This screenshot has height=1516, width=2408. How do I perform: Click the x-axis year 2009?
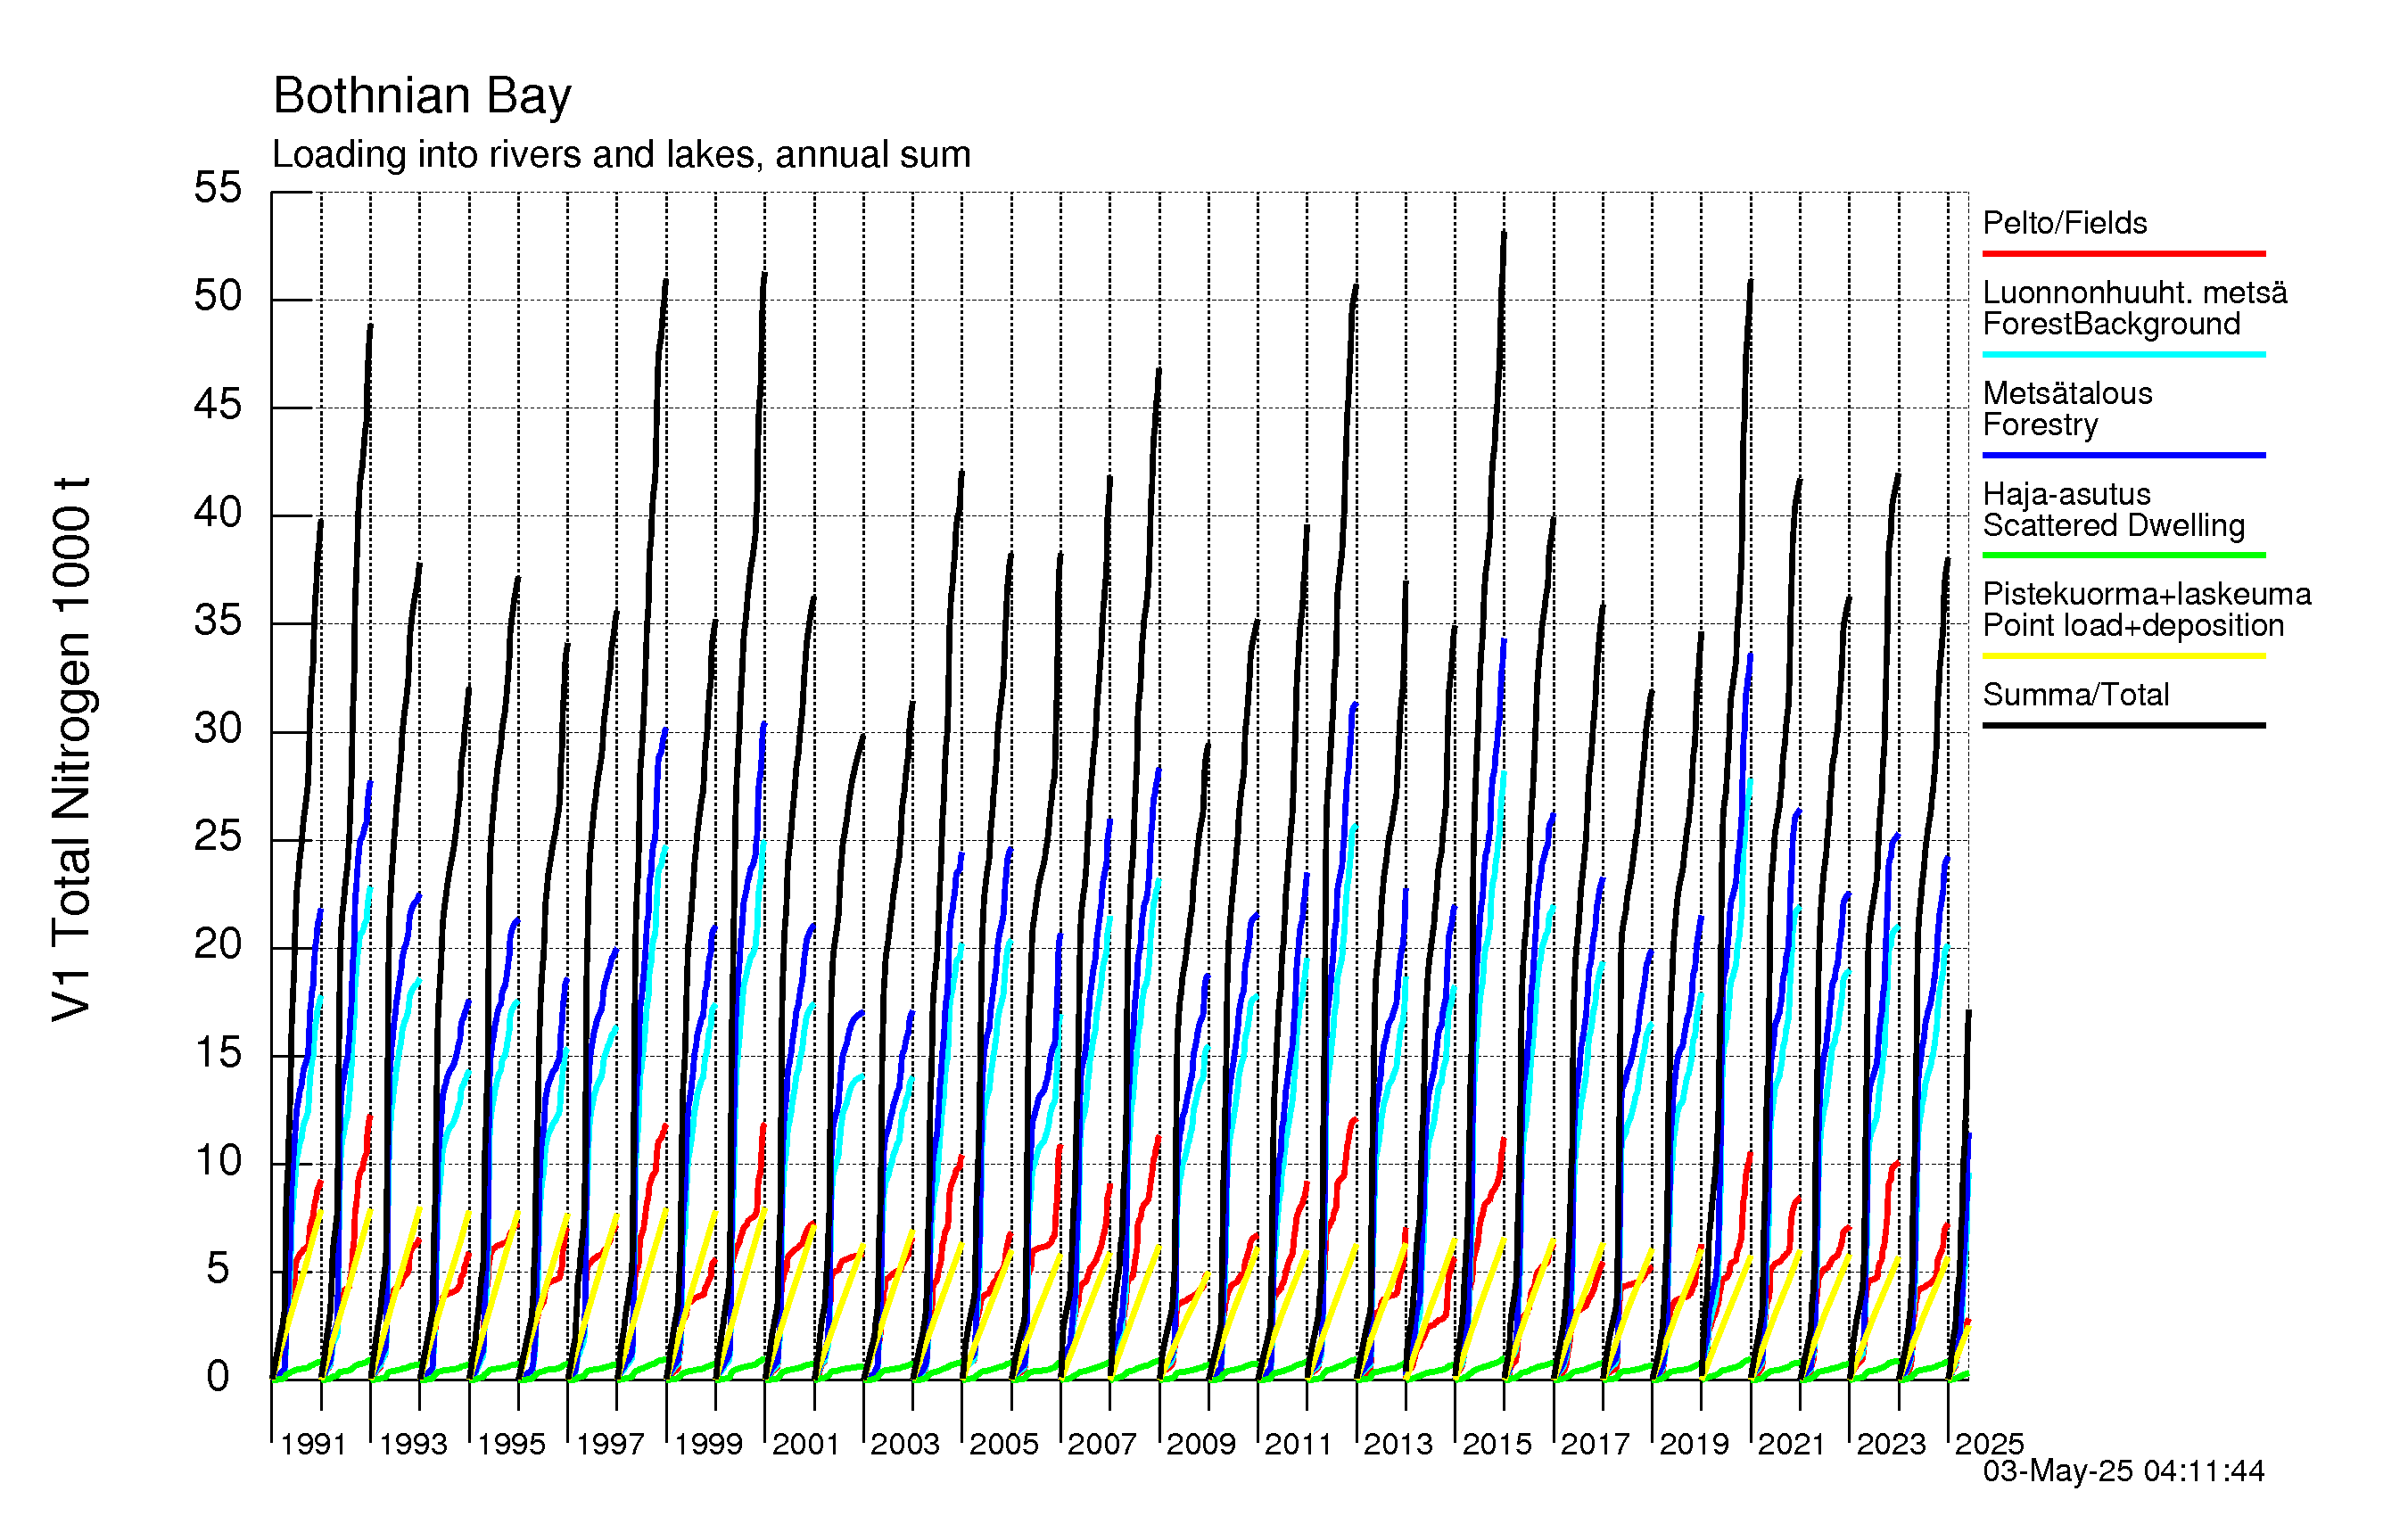pyautogui.click(x=1201, y=1444)
